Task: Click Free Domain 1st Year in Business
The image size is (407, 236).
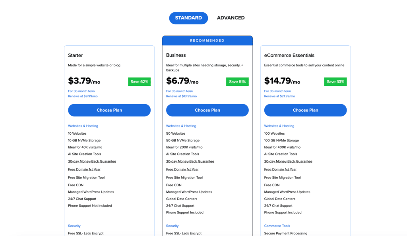Action: 182,170
